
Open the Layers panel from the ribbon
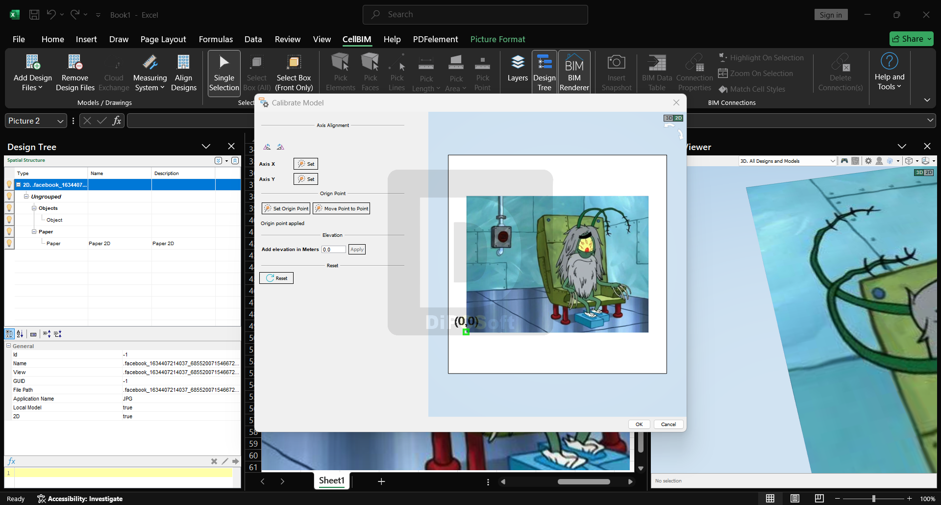[518, 69]
